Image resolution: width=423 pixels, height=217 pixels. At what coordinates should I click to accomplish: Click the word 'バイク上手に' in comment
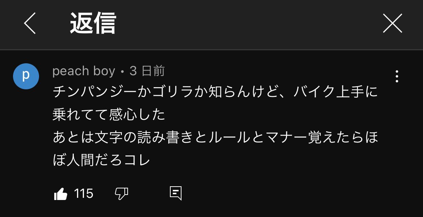(336, 92)
